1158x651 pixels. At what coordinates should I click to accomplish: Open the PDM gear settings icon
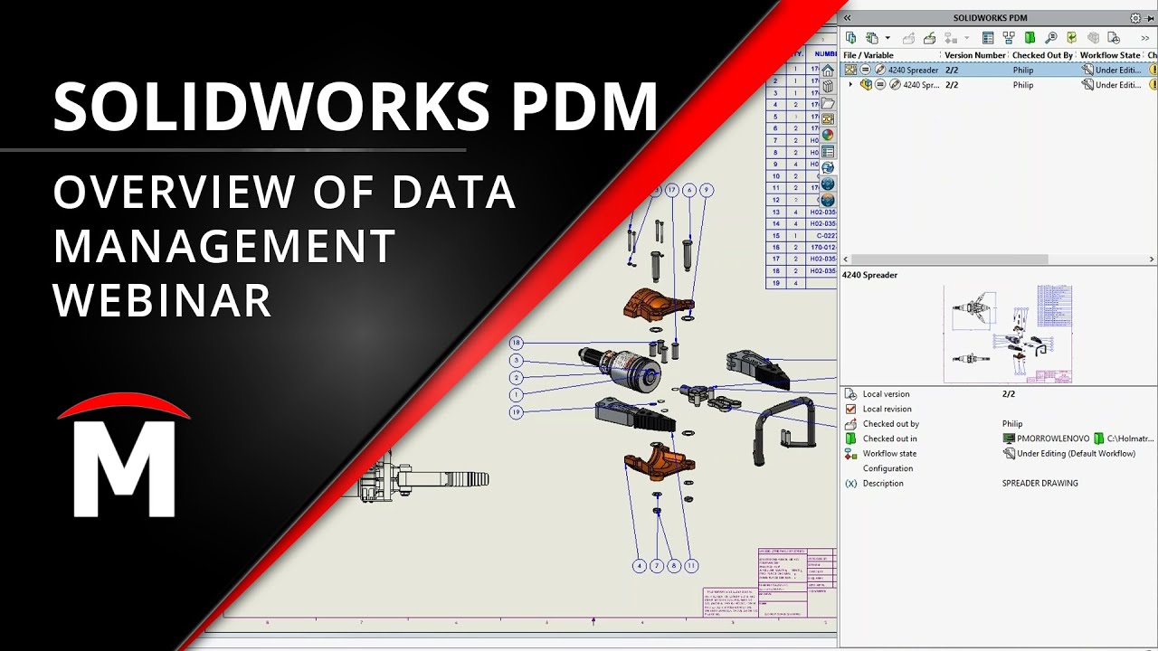pos(1135,18)
